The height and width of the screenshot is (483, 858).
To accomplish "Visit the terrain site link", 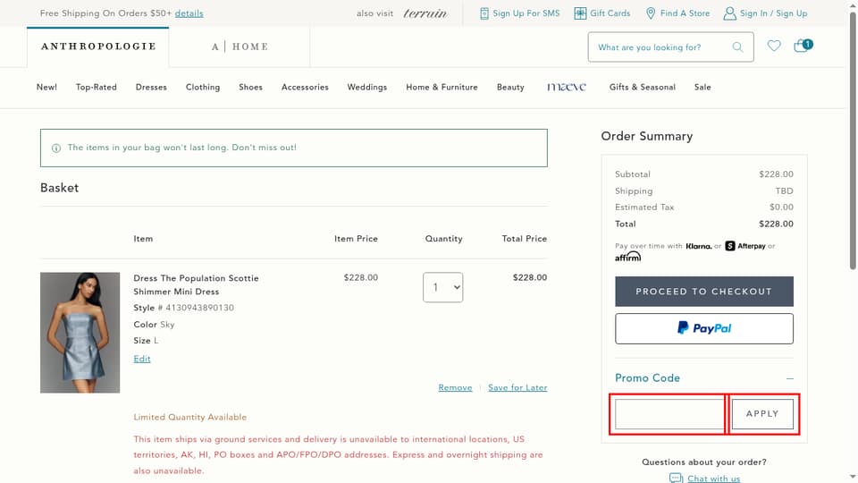I will pyautogui.click(x=425, y=13).
